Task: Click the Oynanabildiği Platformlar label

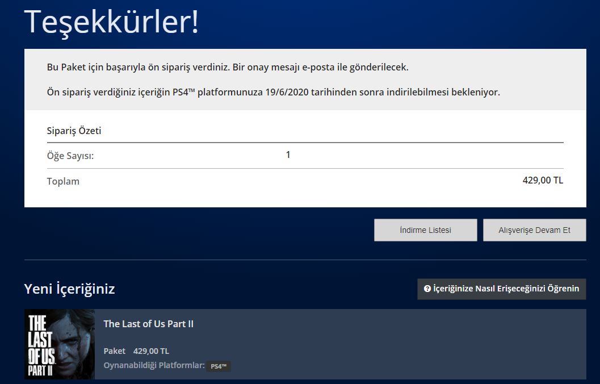Action: coord(154,365)
